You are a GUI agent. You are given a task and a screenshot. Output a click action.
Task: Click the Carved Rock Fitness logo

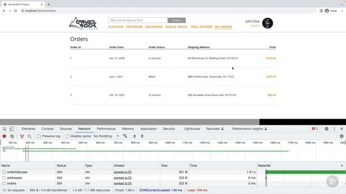[83, 23]
